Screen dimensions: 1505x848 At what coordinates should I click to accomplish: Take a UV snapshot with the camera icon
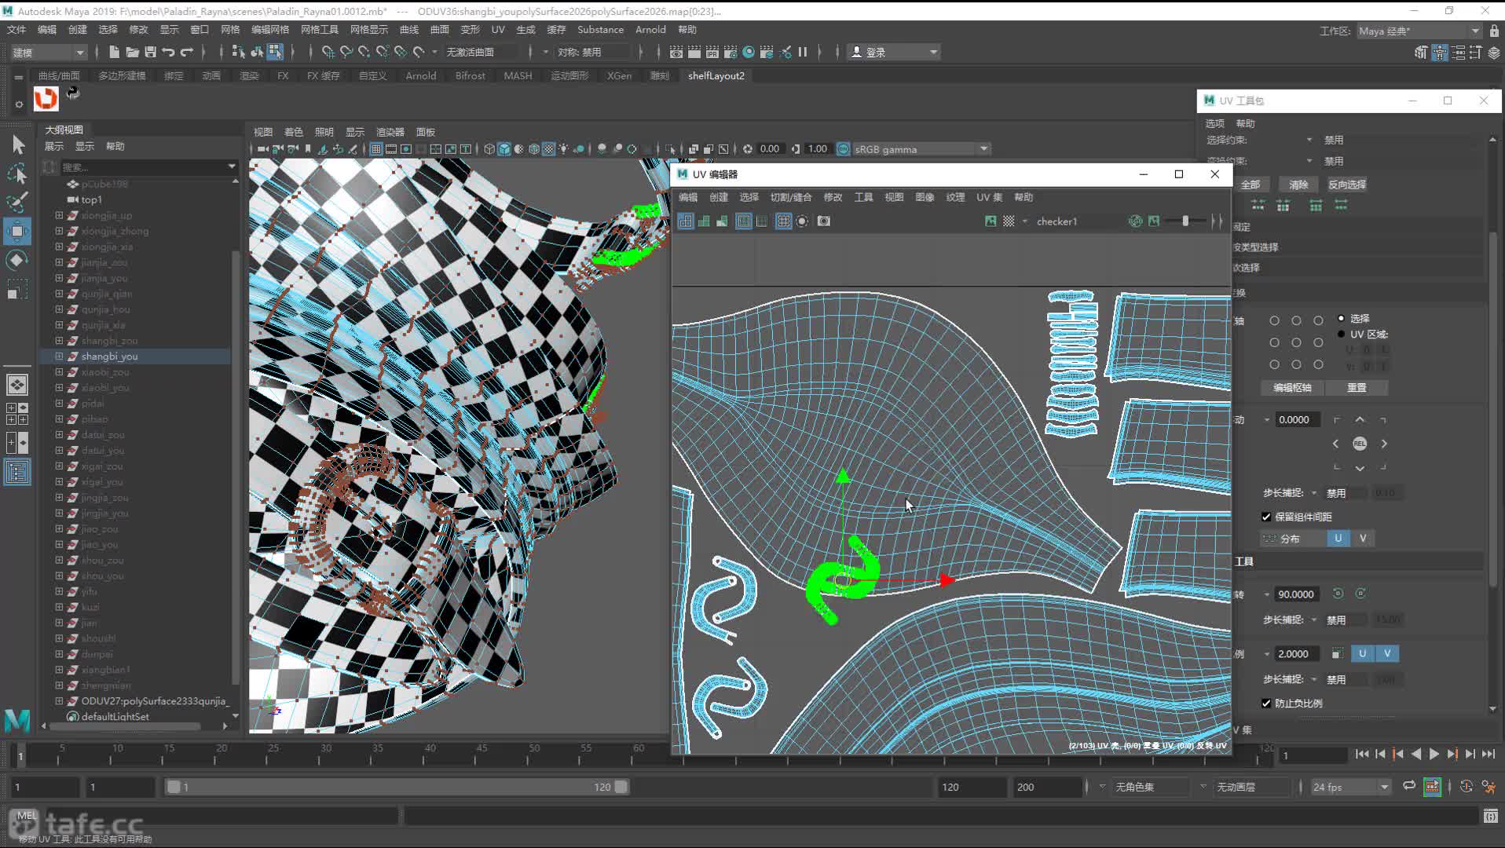click(823, 221)
